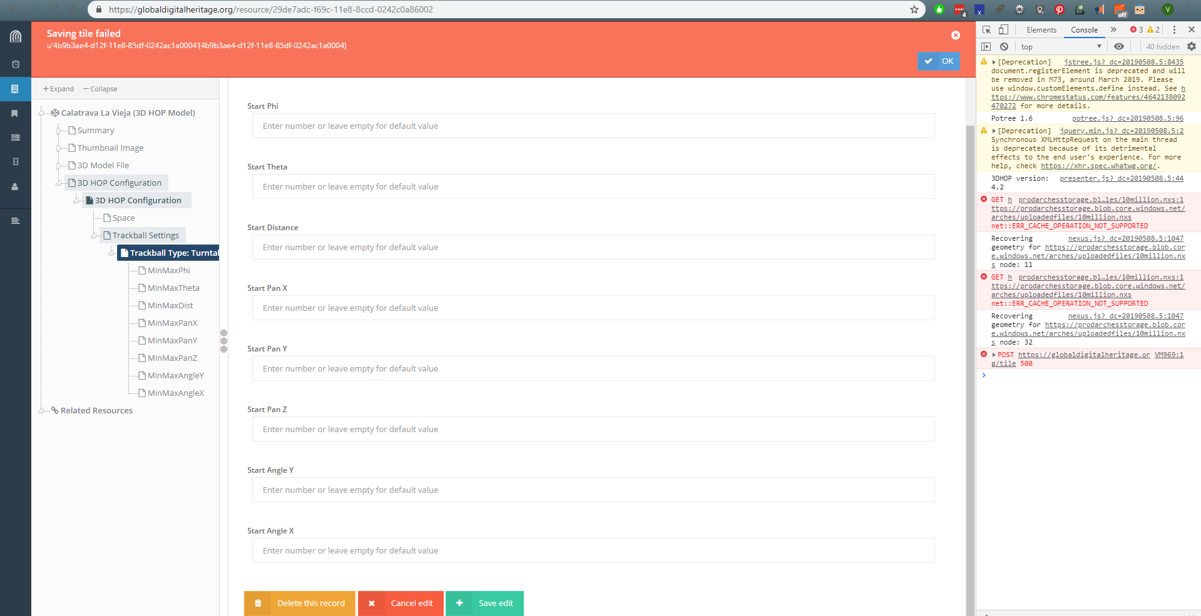This screenshot has height=616, width=1201.
Task: Show the 40 hidden console messages
Action: tap(1162, 46)
